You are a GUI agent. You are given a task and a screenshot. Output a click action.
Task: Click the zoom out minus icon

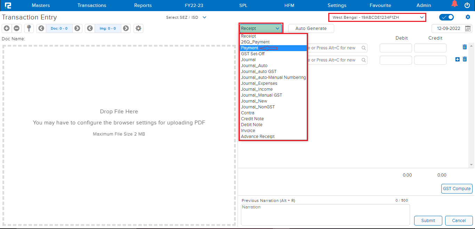[16, 28]
